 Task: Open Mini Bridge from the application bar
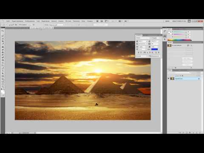102,21
